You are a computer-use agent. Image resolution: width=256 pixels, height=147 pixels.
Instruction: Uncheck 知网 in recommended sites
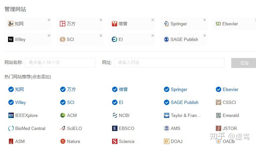11,89
